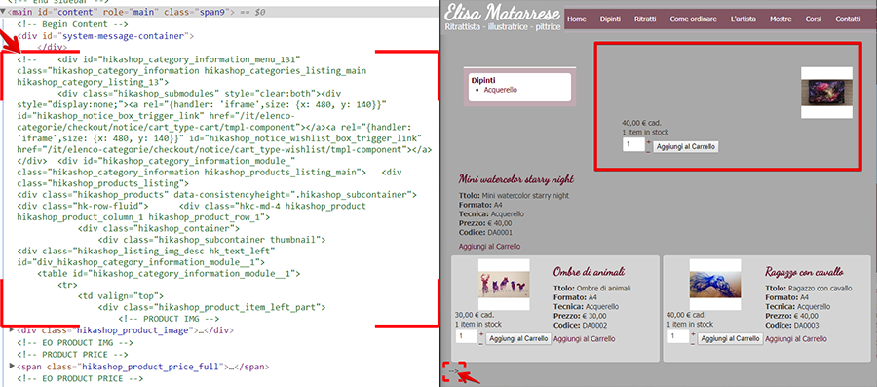Select the 30,00 € cad. price text
The width and height of the screenshot is (877, 387).
pos(475,315)
